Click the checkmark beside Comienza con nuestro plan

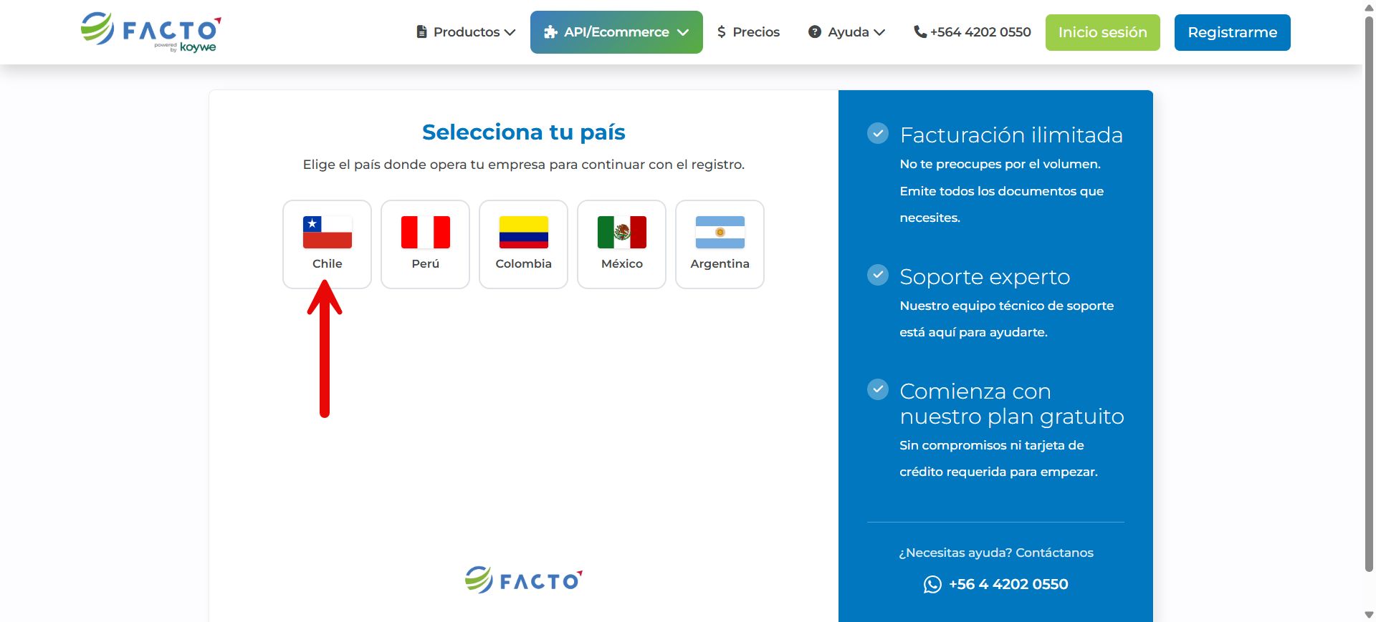click(878, 389)
